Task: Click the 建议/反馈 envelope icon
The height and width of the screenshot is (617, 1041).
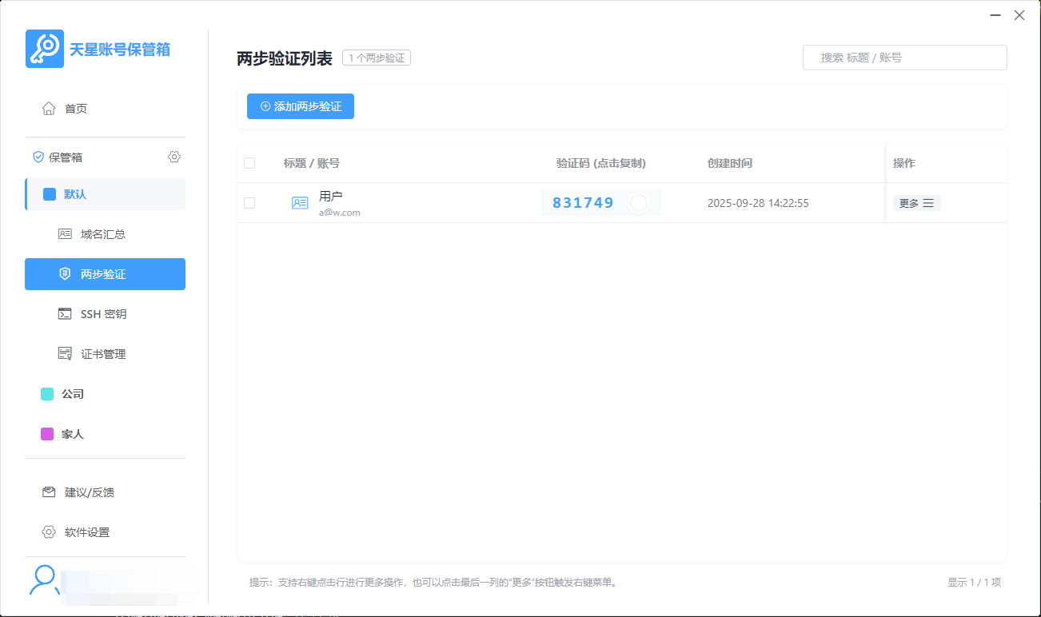Action: [x=48, y=492]
